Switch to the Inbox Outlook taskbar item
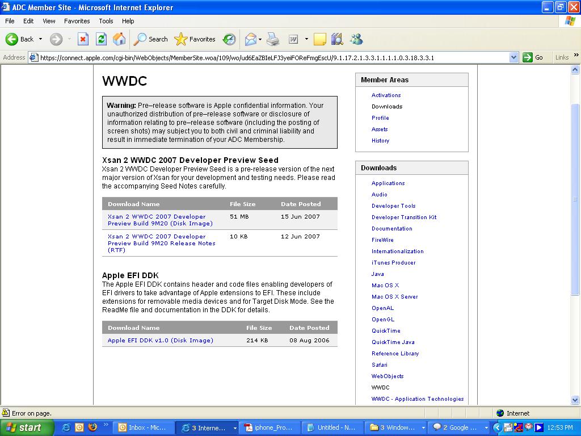 tap(142, 427)
